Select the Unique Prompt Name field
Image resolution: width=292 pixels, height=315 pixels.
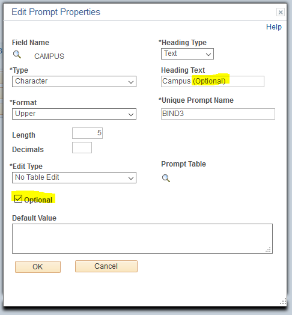[x=218, y=114]
